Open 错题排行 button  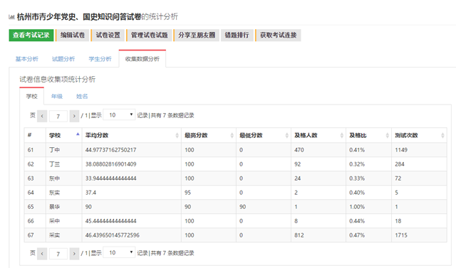pyautogui.click(x=237, y=36)
